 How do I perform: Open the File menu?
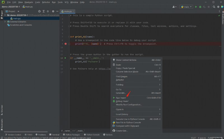coord(9,2)
